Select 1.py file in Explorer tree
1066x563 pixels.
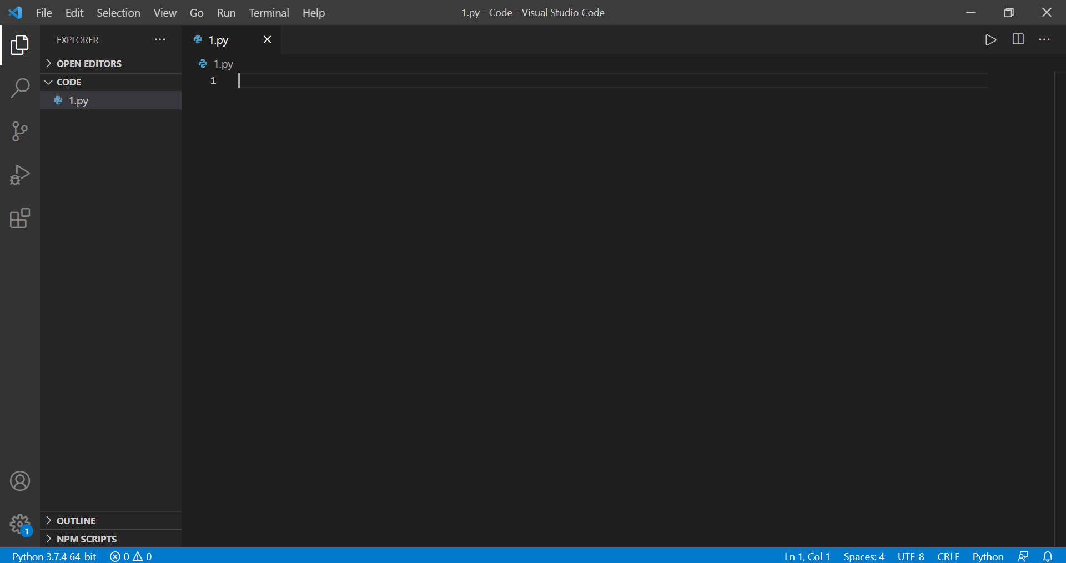[x=111, y=100]
